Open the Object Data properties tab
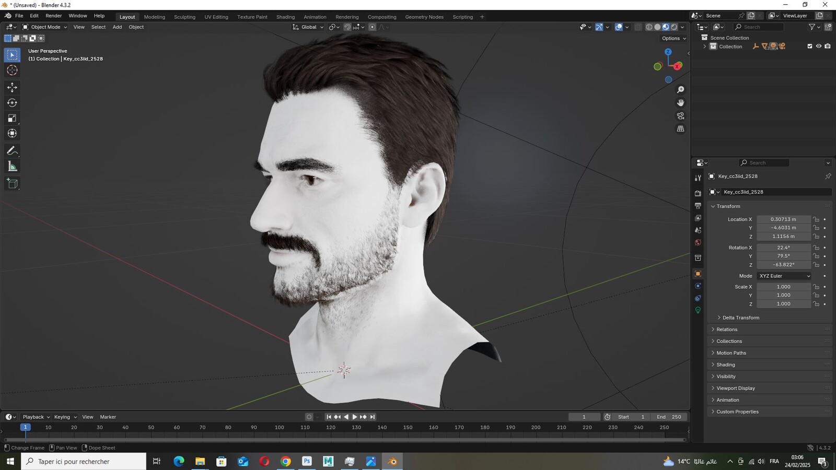Image resolution: width=836 pixels, height=470 pixels. [x=698, y=310]
